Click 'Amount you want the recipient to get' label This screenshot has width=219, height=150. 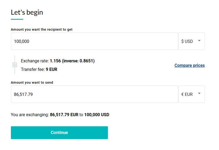tap(42, 30)
